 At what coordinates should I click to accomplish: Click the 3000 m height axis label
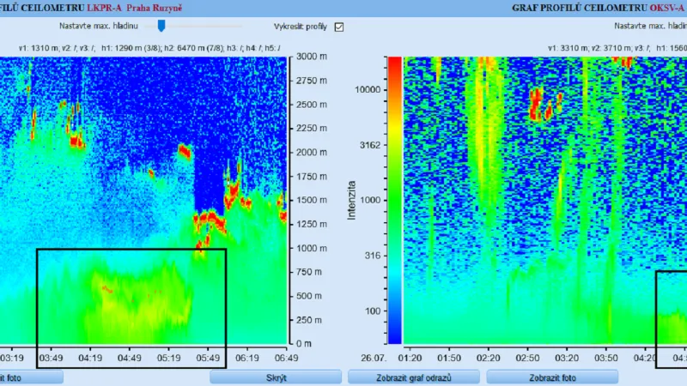click(312, 57)
